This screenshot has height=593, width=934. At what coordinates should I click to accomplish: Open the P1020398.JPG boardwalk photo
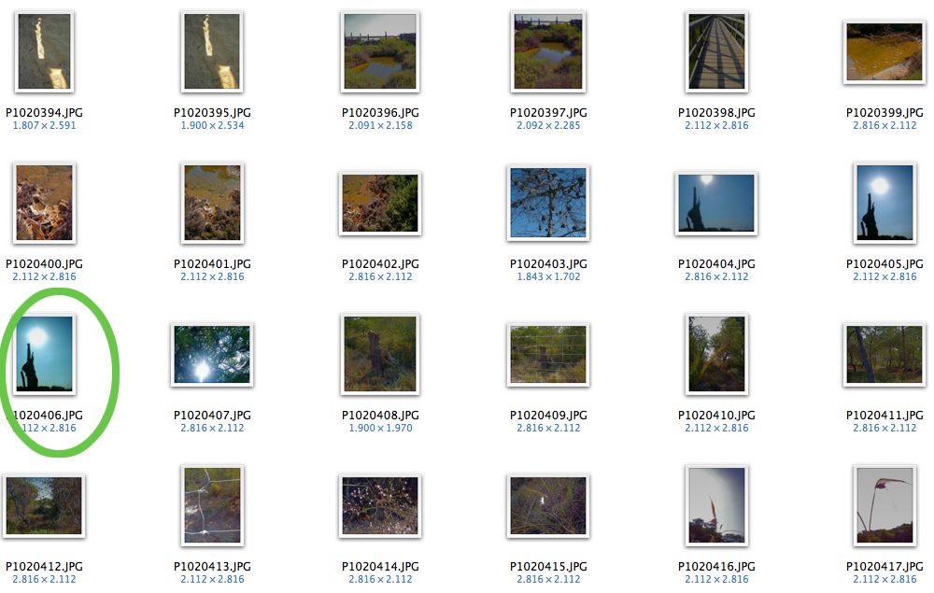pyautogui.click(x=716, y=51)
